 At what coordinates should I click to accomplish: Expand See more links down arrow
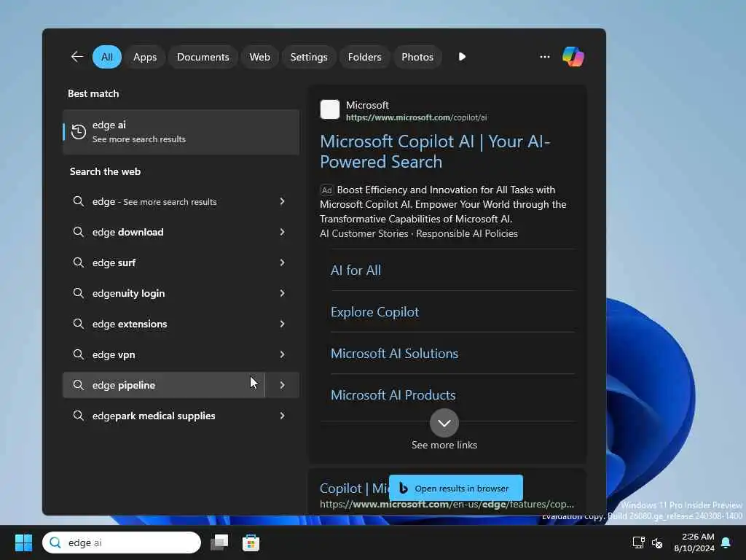pyautogui.click(x=444, y=423)
